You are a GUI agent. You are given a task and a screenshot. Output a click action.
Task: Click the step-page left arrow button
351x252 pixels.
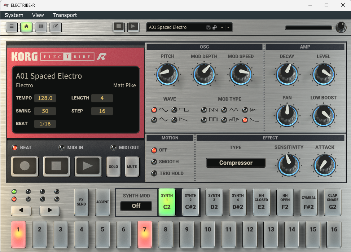(x=21, y=211)
